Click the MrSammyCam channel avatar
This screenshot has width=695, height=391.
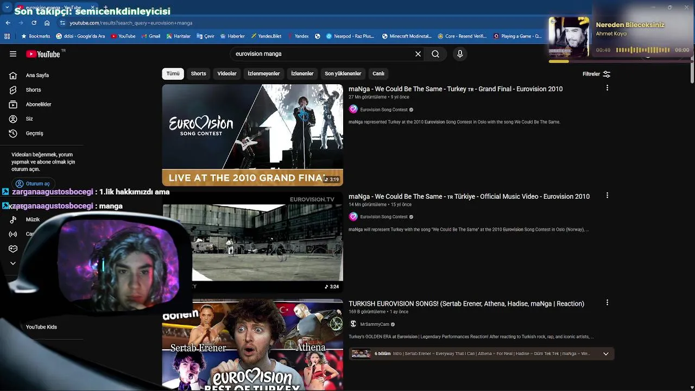pyautogui.click(x=353, y=324)
